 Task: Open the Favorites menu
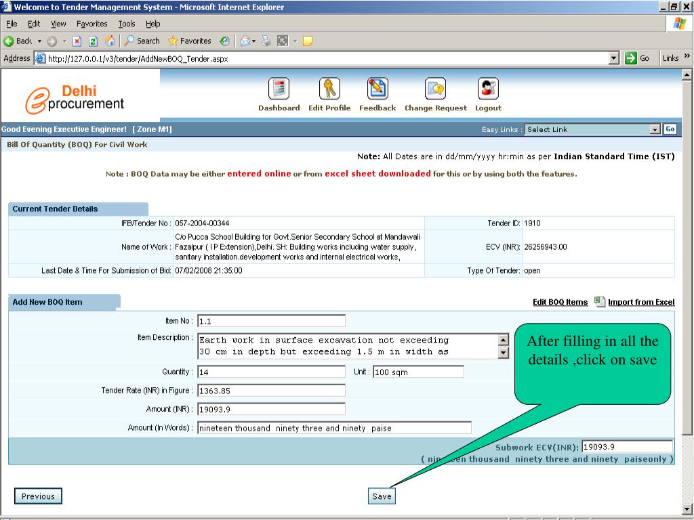pyautogui.click(x=91, y=24)
